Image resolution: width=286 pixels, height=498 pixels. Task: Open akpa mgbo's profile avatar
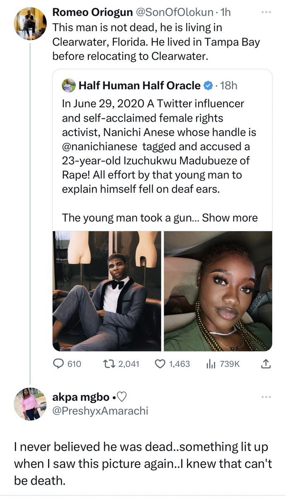coord(30,404)
